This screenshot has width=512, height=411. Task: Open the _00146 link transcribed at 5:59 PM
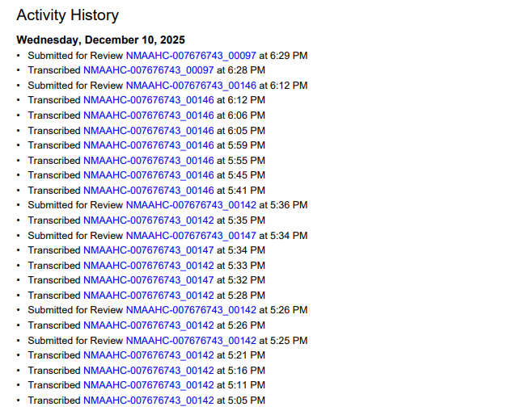(148, 145)
